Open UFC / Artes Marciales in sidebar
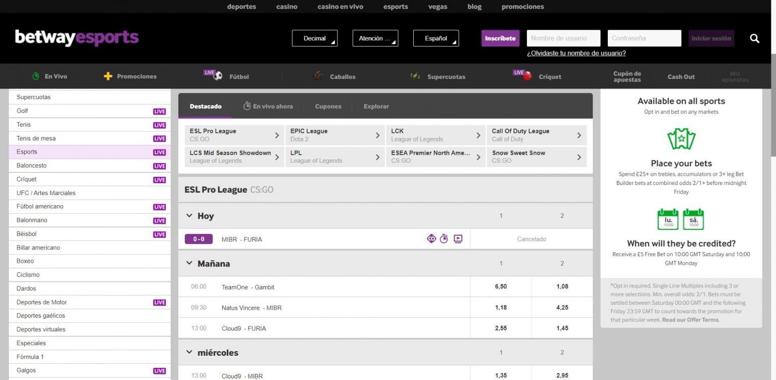 tap(90, 193)
